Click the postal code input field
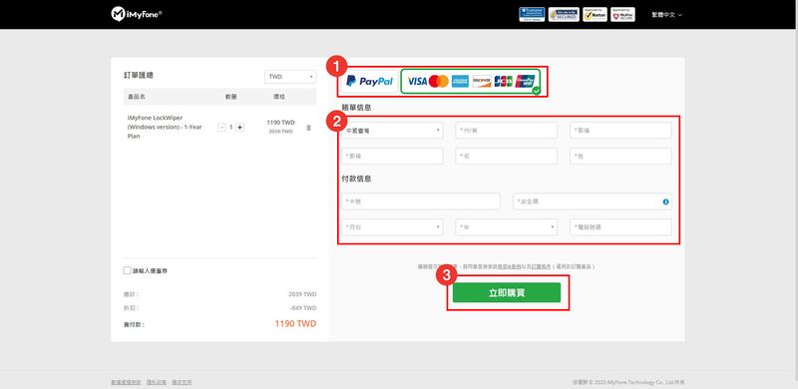This screenshot has width=798, height=389. click(620, 131)
